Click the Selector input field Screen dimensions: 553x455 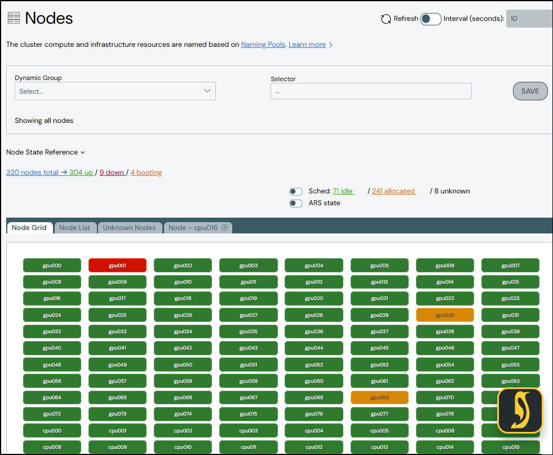pos(371,91)
